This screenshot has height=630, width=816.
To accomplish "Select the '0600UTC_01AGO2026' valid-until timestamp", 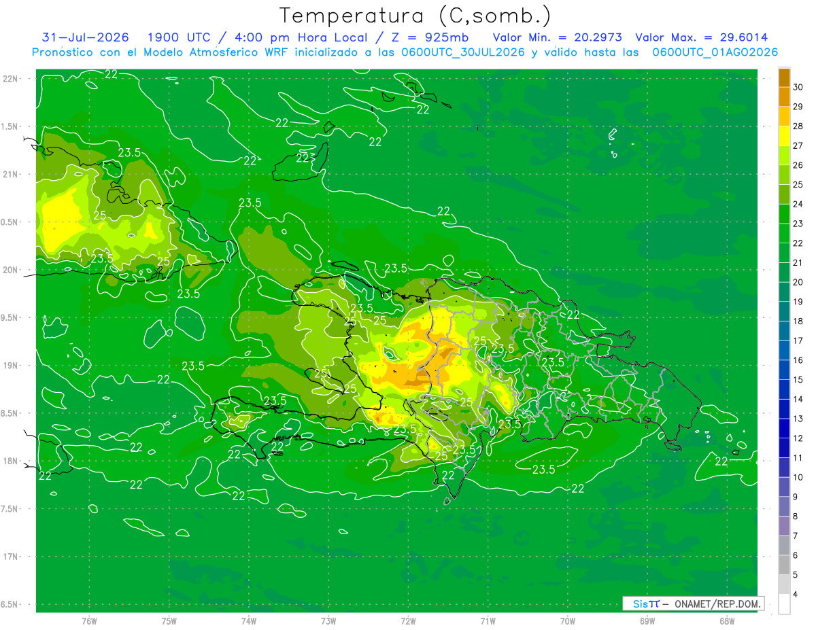I will coord(715,52).
